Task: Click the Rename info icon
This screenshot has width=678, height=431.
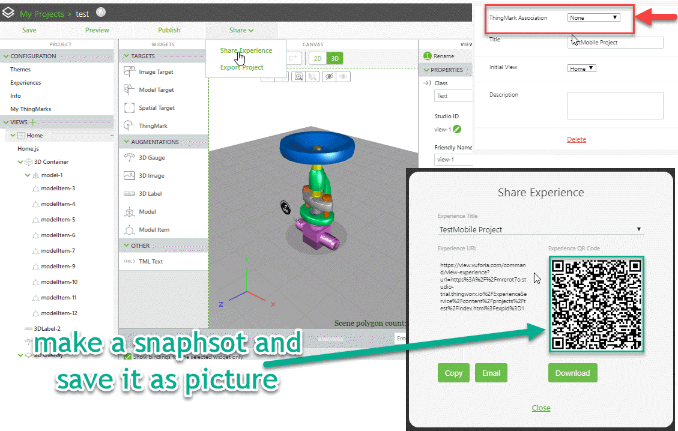Action: [x=427, y=56]
